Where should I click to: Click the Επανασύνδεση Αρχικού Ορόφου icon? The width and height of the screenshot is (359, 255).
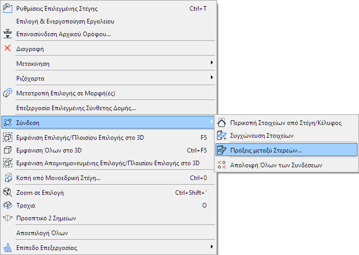(8, 34)
